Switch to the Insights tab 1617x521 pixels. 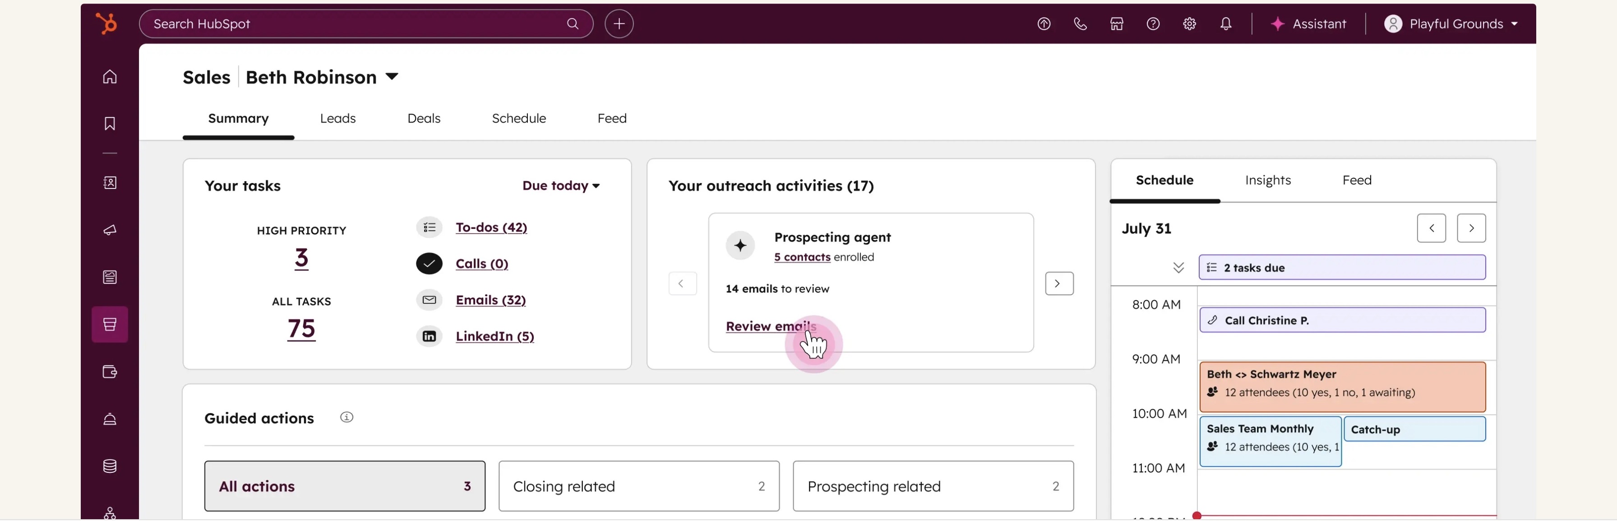pyautogui.click(x=1267, y=181)
